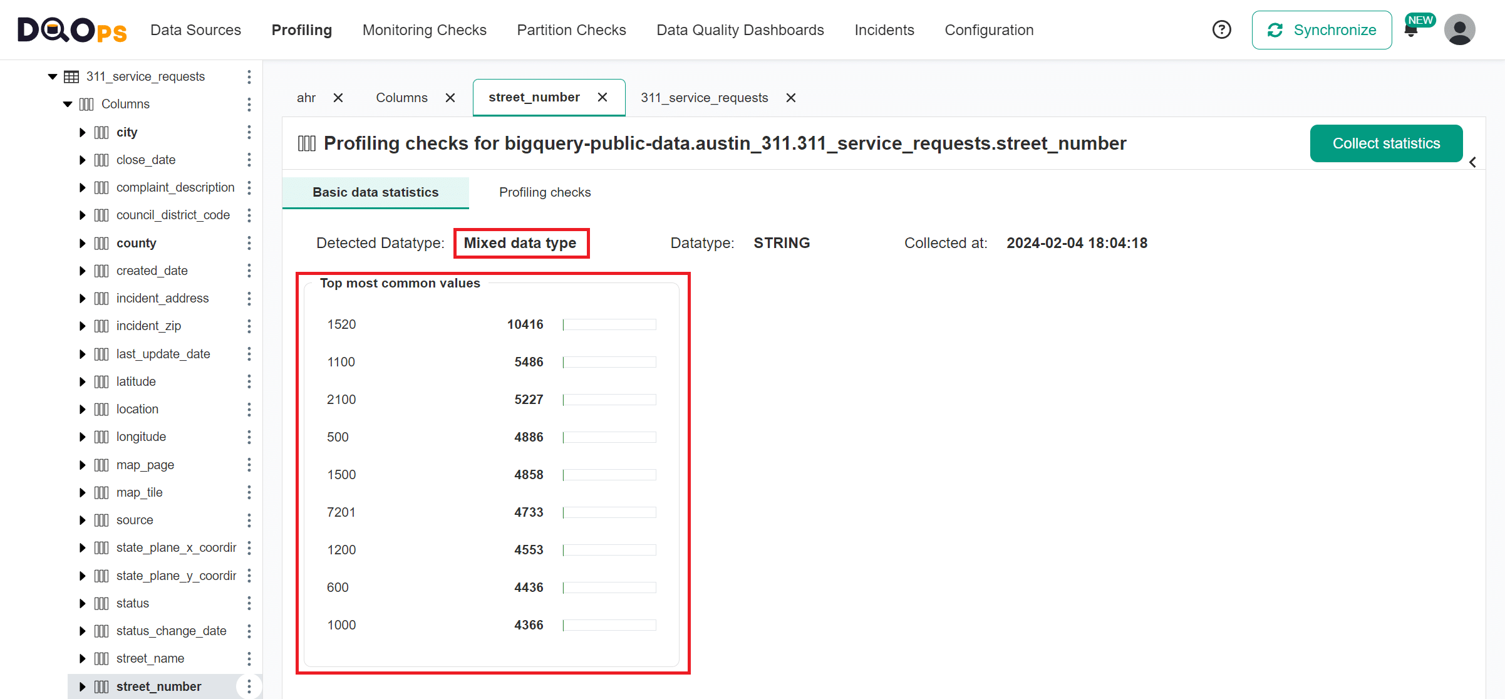Screen dimensions: 1505x699
Task: Collapse the Columns tree node
Action: tap(67, 104)
